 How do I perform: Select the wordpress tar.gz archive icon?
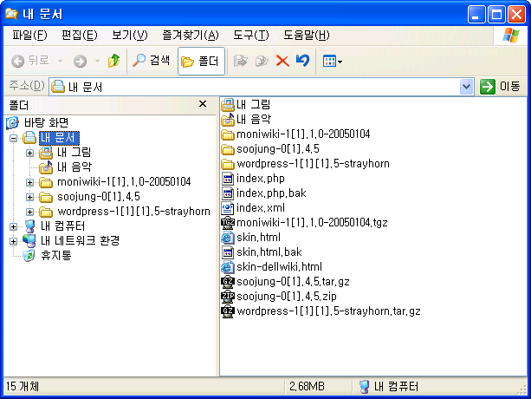(x=228, y=311)
